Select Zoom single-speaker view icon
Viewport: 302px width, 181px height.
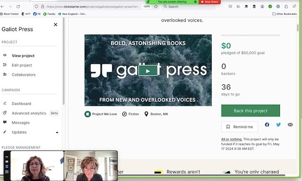click(x=7, y=162)
